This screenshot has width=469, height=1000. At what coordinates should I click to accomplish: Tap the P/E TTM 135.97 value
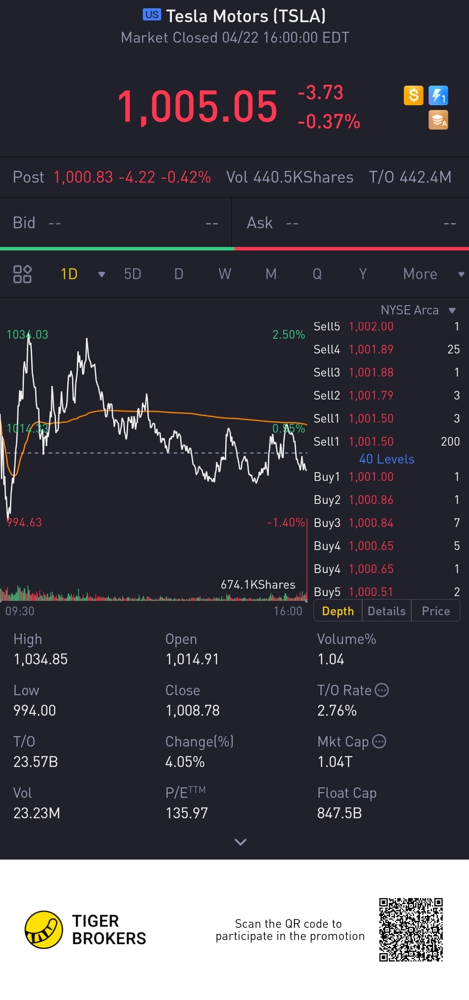[x=187, y=813]
